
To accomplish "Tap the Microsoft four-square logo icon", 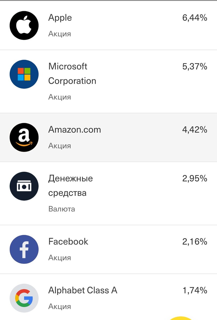I will [24, 74].
